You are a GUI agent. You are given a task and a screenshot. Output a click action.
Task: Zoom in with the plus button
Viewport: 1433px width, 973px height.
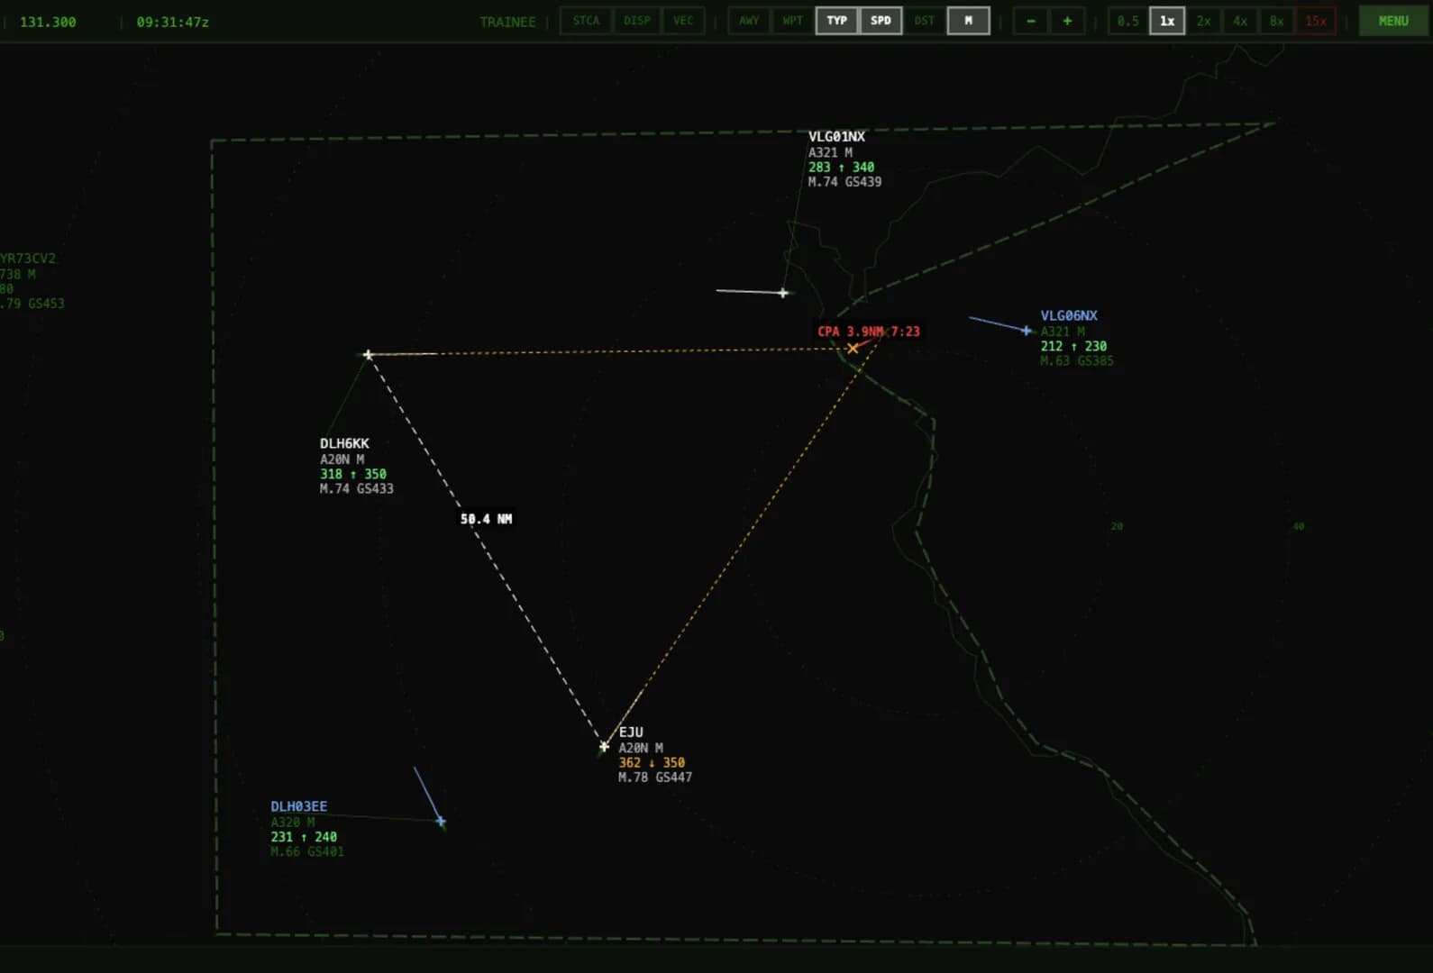pos(1068,21)
